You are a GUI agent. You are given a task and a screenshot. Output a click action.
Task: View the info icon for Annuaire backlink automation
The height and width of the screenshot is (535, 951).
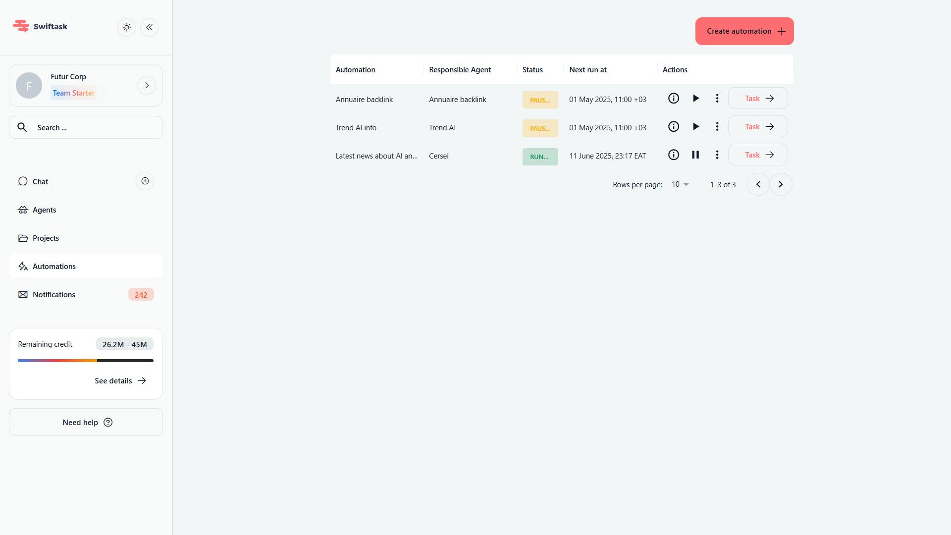point(673,98)
